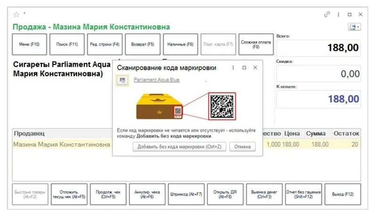Click Продолж. чек (Ctrl+F5)
Image resolution: width=377 pixels, height=218 pixels.
[x=108, y=195]
